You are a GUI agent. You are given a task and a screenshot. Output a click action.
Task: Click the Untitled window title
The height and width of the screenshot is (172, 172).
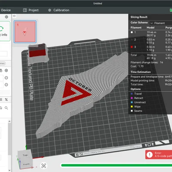click(98, 3)
